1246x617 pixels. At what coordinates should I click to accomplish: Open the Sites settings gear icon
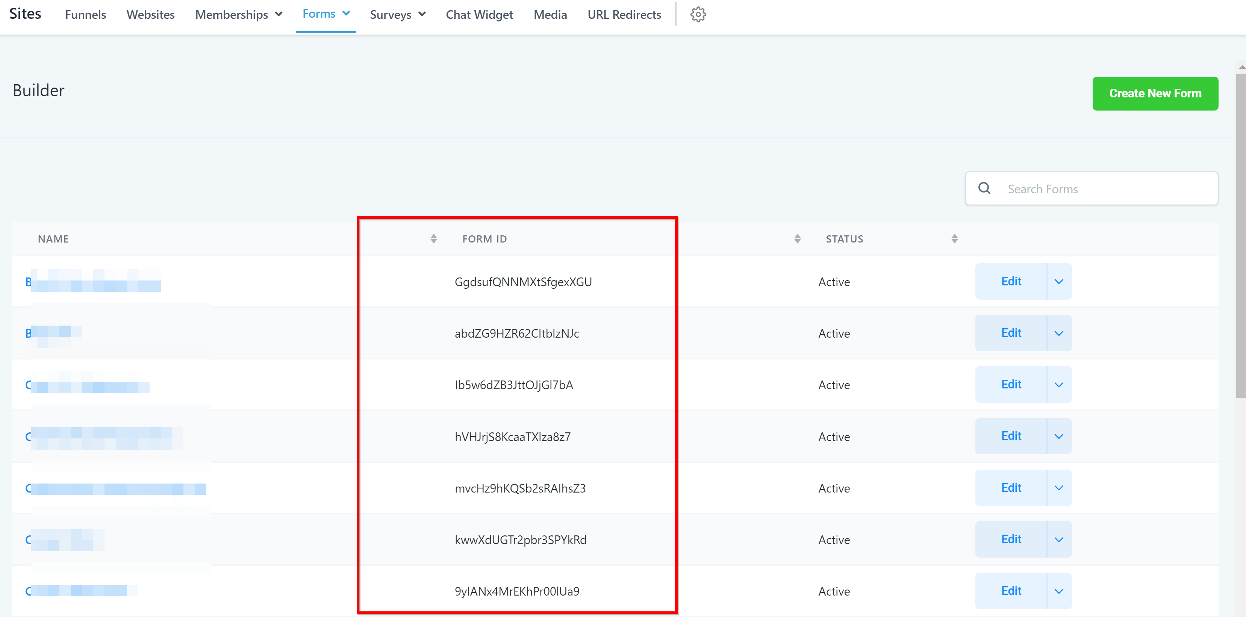coord(698,15)
